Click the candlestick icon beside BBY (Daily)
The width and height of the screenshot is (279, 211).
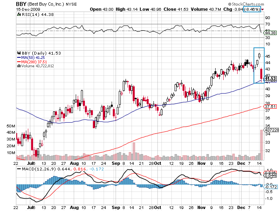click(x=19, y=53)
